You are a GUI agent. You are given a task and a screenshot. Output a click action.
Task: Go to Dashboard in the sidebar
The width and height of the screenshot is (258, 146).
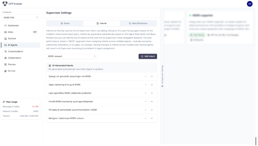coord(20,25)
